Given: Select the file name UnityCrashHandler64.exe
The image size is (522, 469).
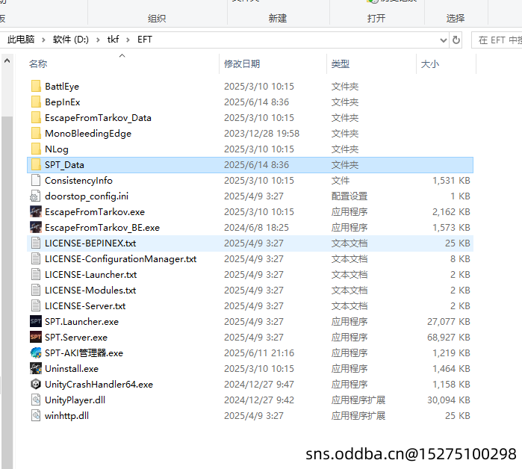Looking at the screenshot, I should point(99,384).
